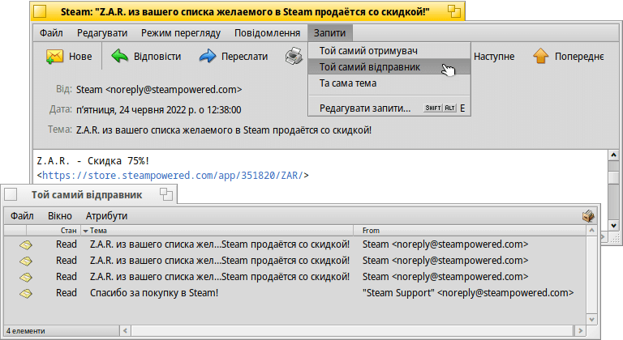Open the Атрибути menu
The image size is (623, 340).
pos(106,216)
